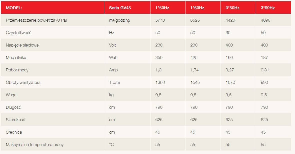Select the Pobór mocy row label
This screenshot has height=154, width=295.
click(17, 70)
